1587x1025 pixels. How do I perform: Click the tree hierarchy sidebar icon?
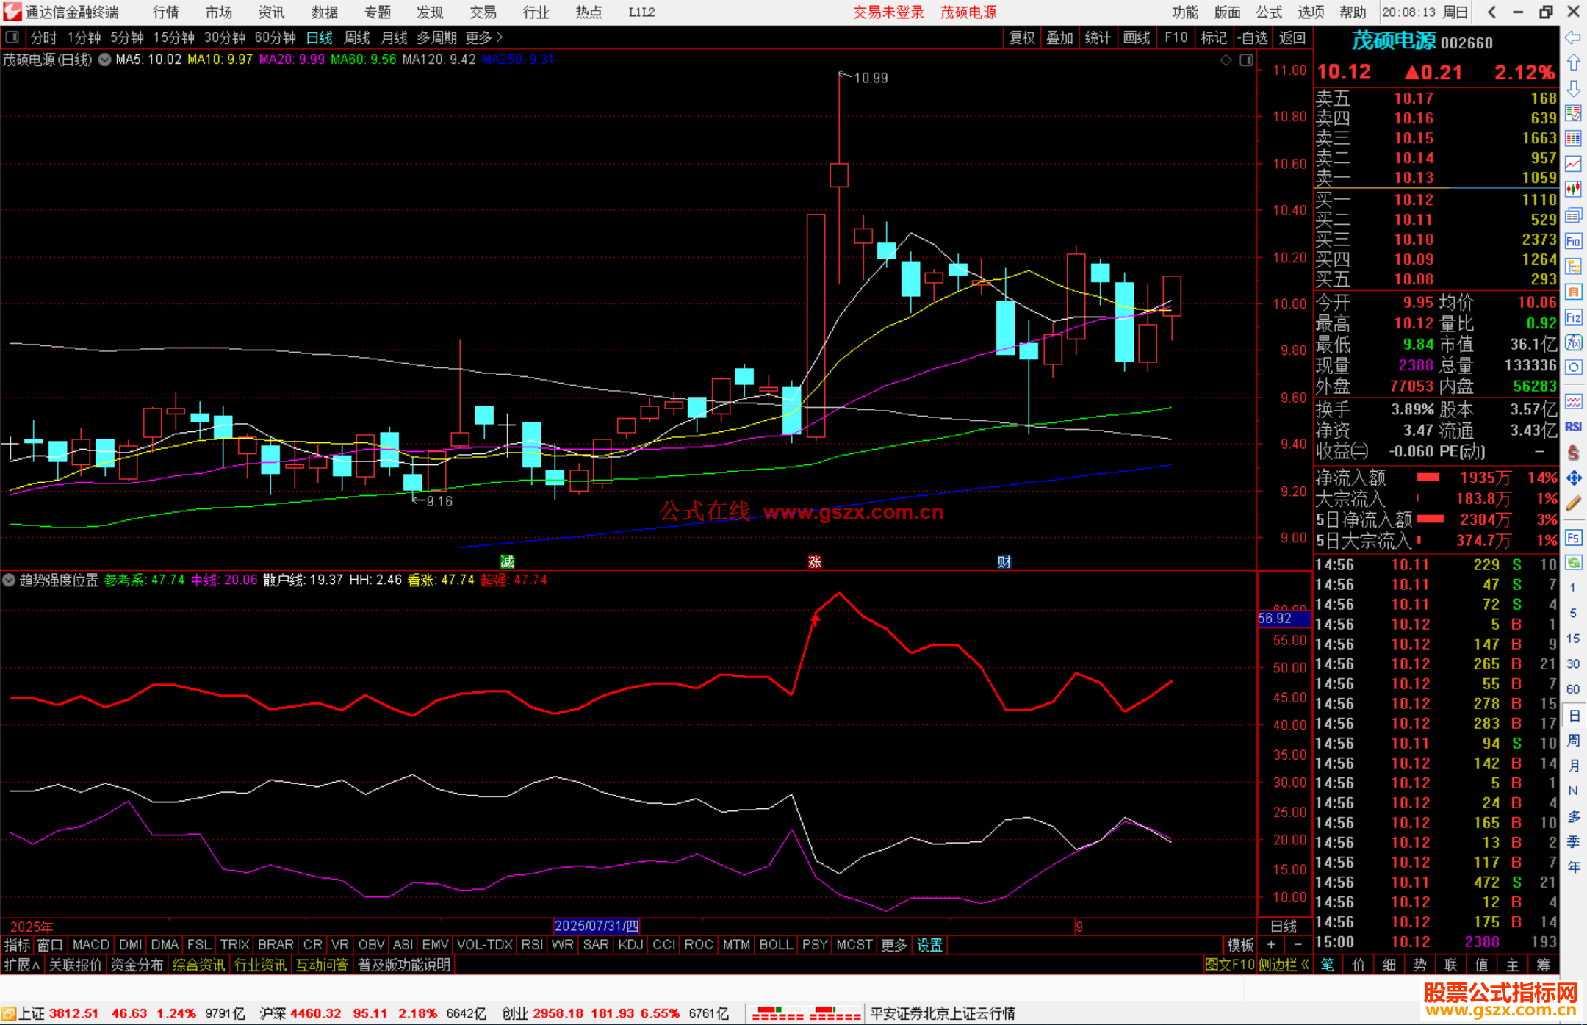pos(1573,266)
